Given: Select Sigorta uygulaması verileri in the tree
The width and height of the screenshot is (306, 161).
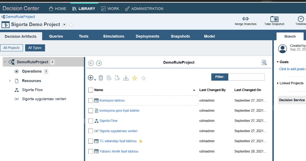Looking at the screenshot, I should [44, 99].
